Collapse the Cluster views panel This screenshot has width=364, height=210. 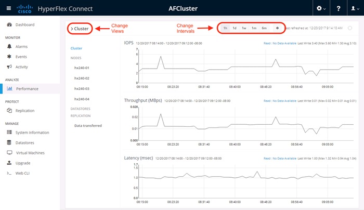pos(80,29)
